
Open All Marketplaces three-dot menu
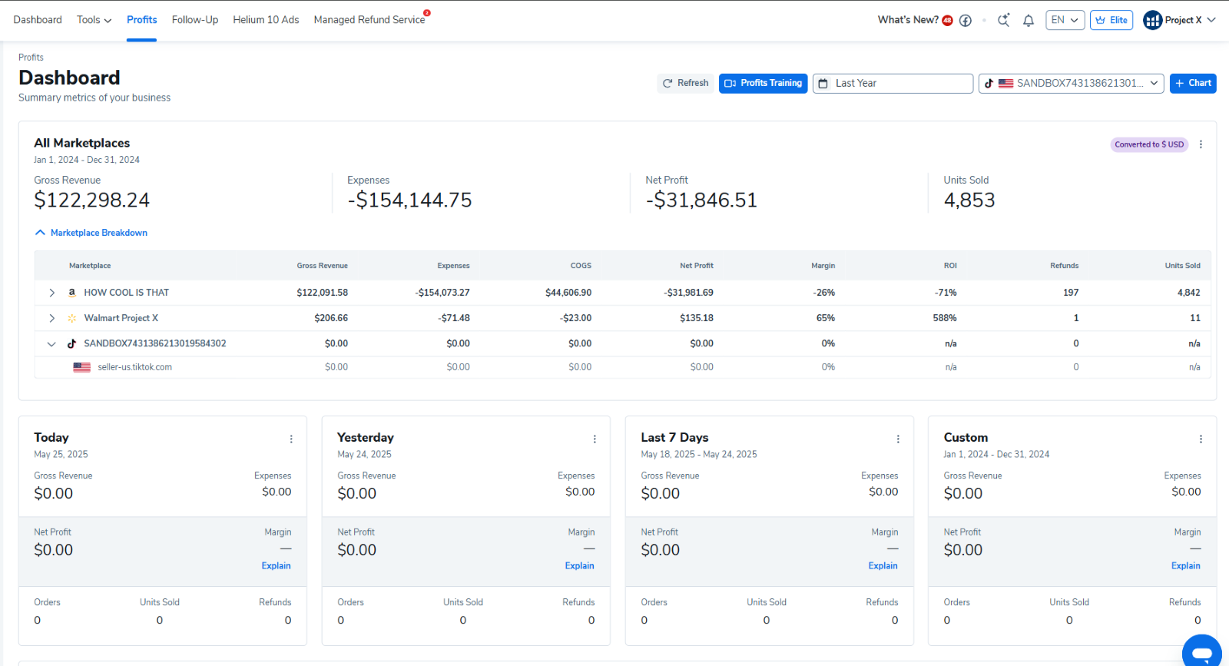point(1201,144)
